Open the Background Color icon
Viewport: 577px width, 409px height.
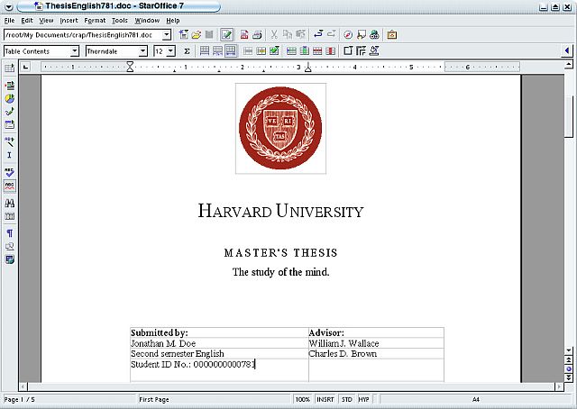tap(374, 51)
